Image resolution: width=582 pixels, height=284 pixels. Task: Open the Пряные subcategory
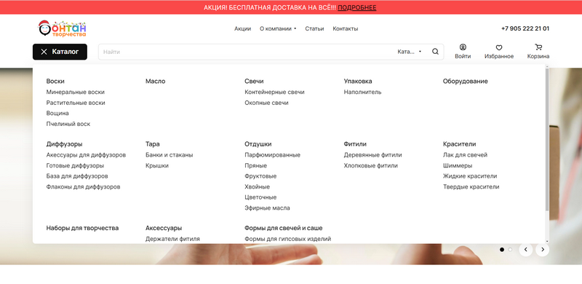click(x=256, y=165)
